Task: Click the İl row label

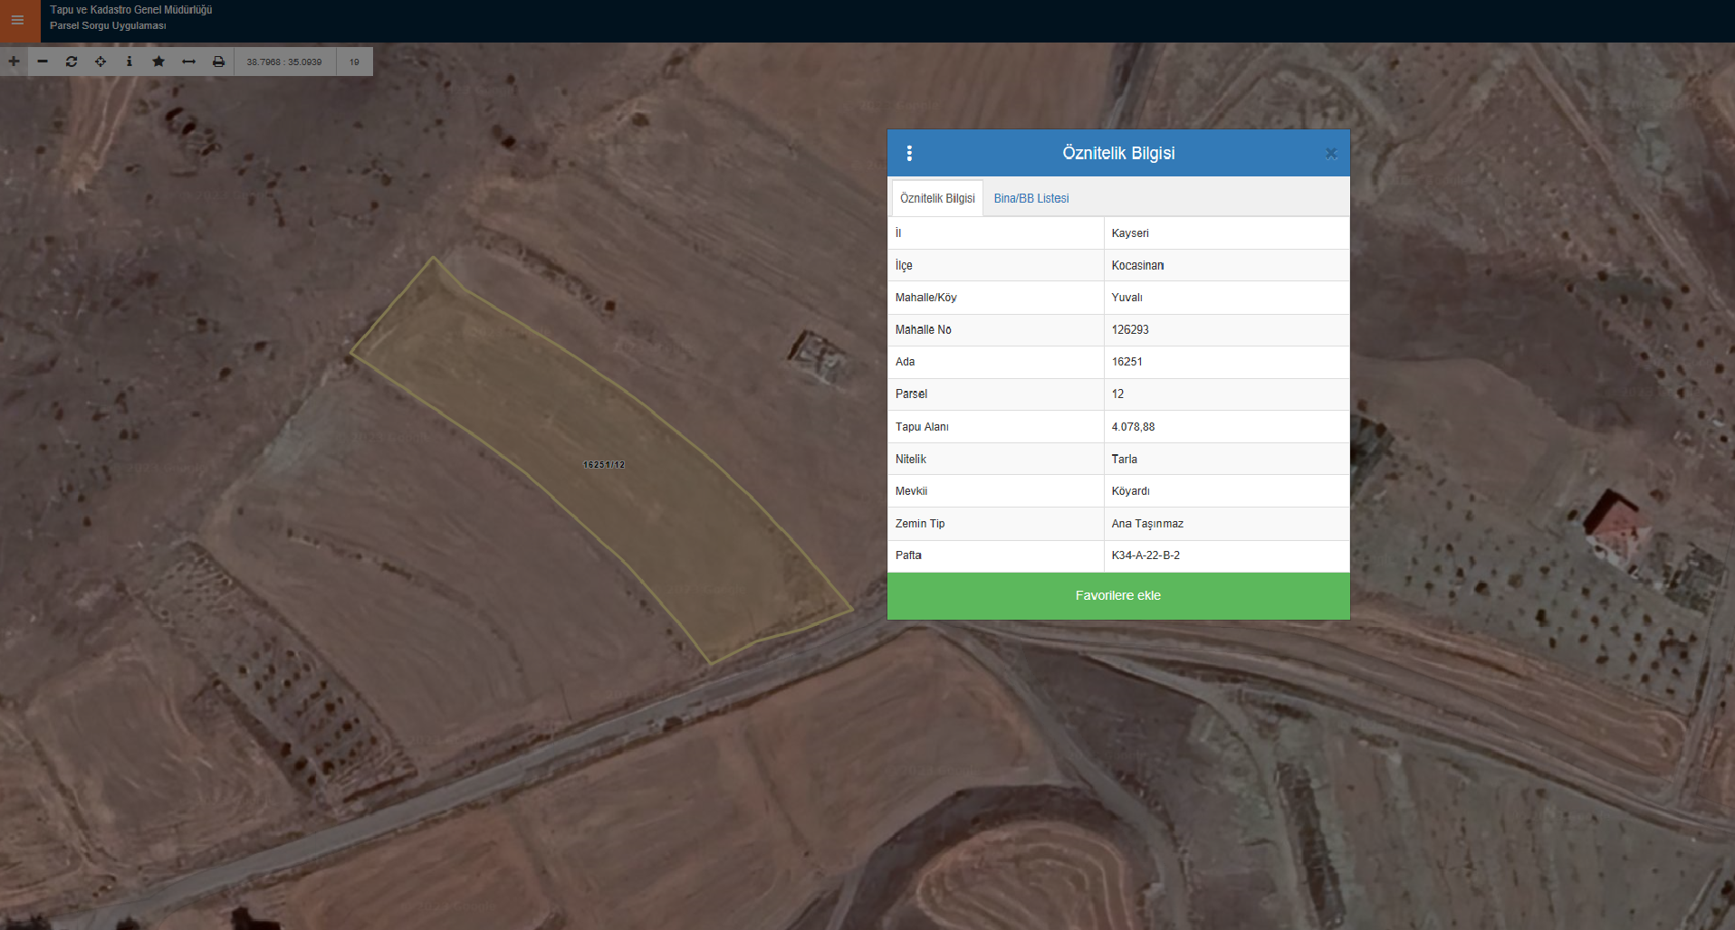Action: click(x=898, y=232)
